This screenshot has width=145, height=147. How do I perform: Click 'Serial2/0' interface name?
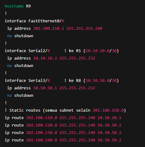coord(39,51)
